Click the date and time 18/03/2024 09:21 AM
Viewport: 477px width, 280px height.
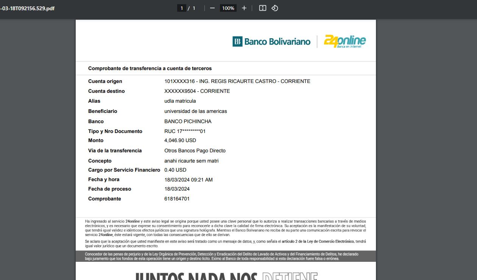tap(188, 180)
